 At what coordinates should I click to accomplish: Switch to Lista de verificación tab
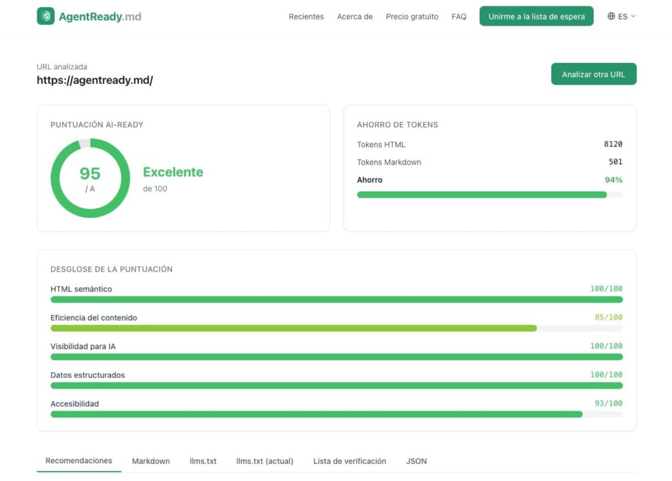click(349, 461)
